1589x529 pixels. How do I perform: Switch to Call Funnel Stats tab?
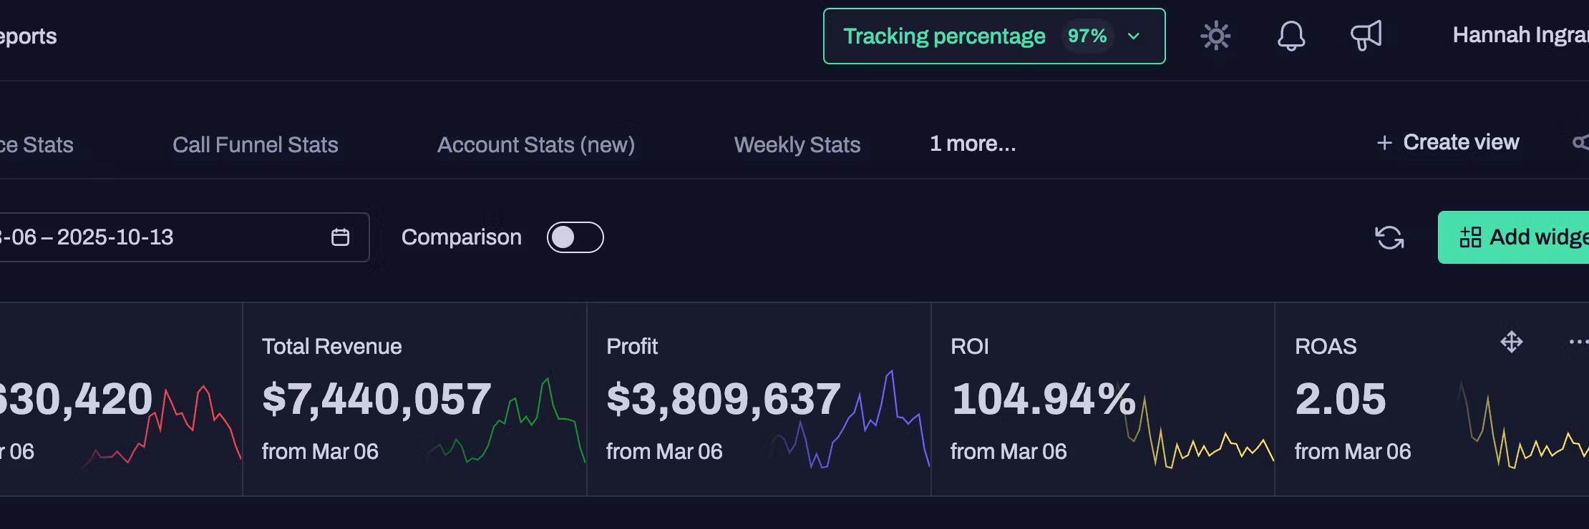[x=255, y=144]
